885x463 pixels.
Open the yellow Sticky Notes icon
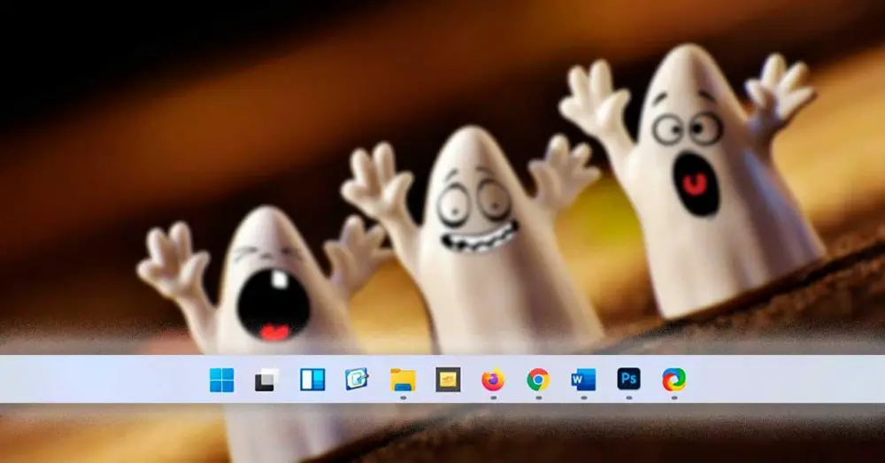click(x=448, y=381)
